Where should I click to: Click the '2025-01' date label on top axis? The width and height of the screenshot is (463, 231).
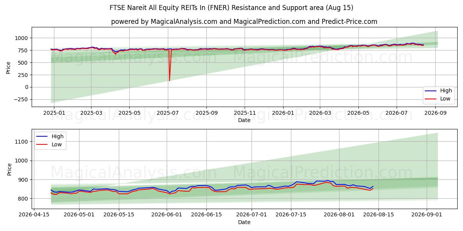click(54, 113)
